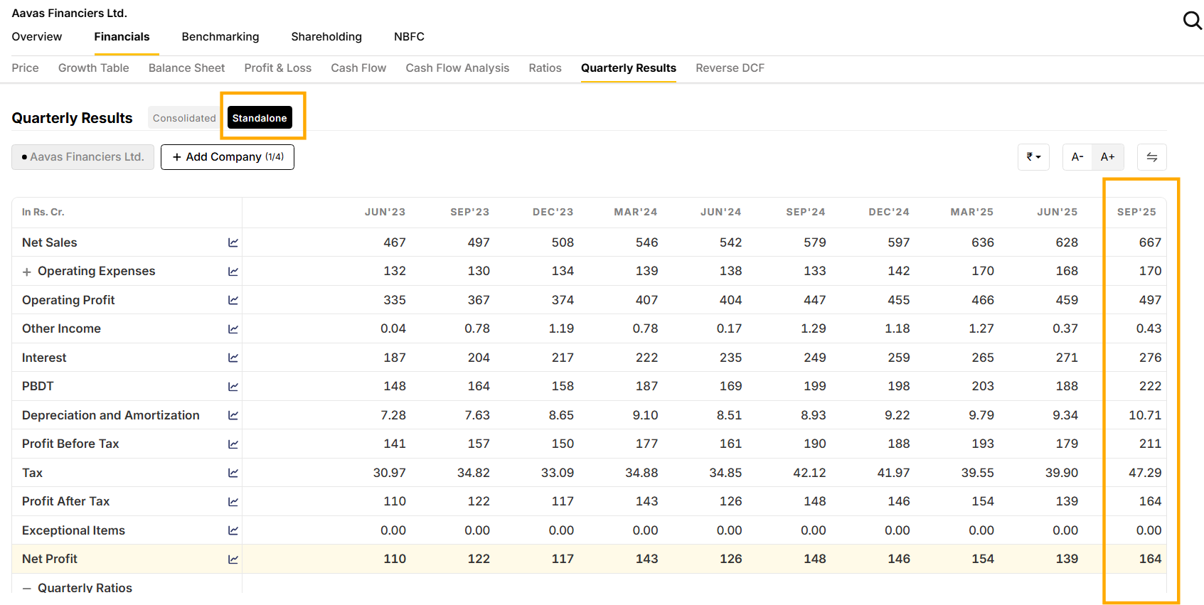Open the Net Sales trend chart icon
The width and height of the screenshot is (1204, 605).
233,243
